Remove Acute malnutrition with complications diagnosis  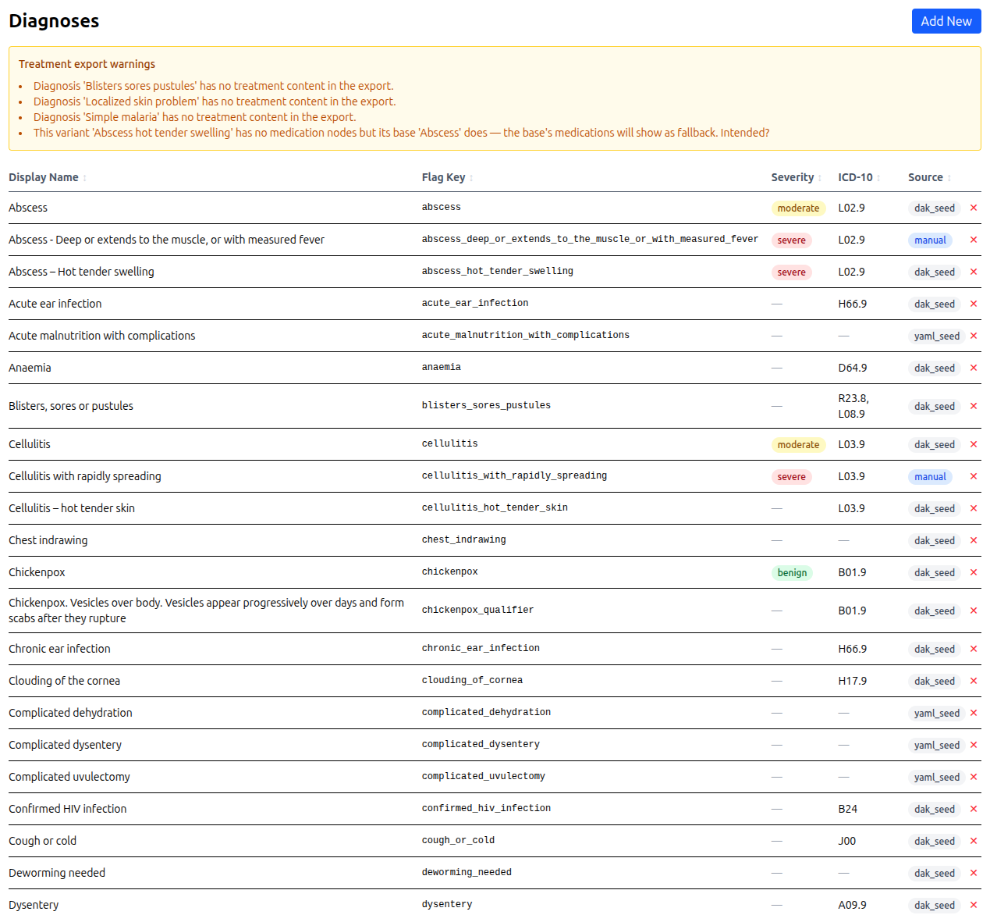click(974, 336)
